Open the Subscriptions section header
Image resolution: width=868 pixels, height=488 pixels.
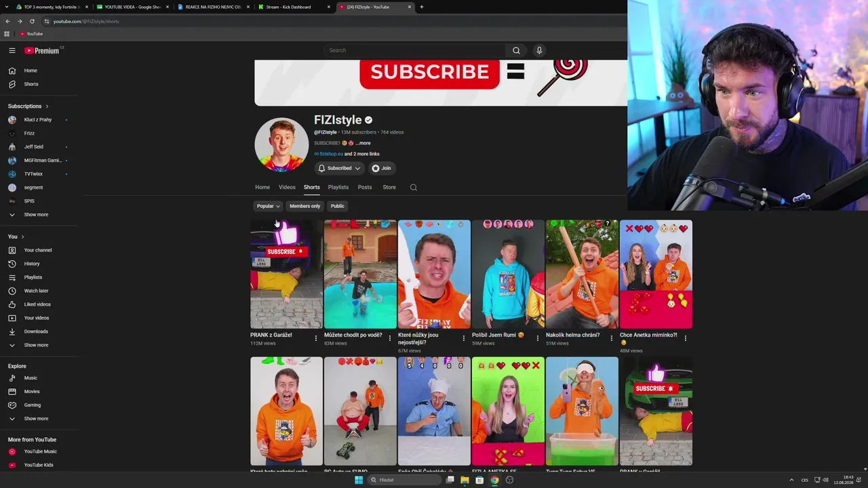(28, 106)
